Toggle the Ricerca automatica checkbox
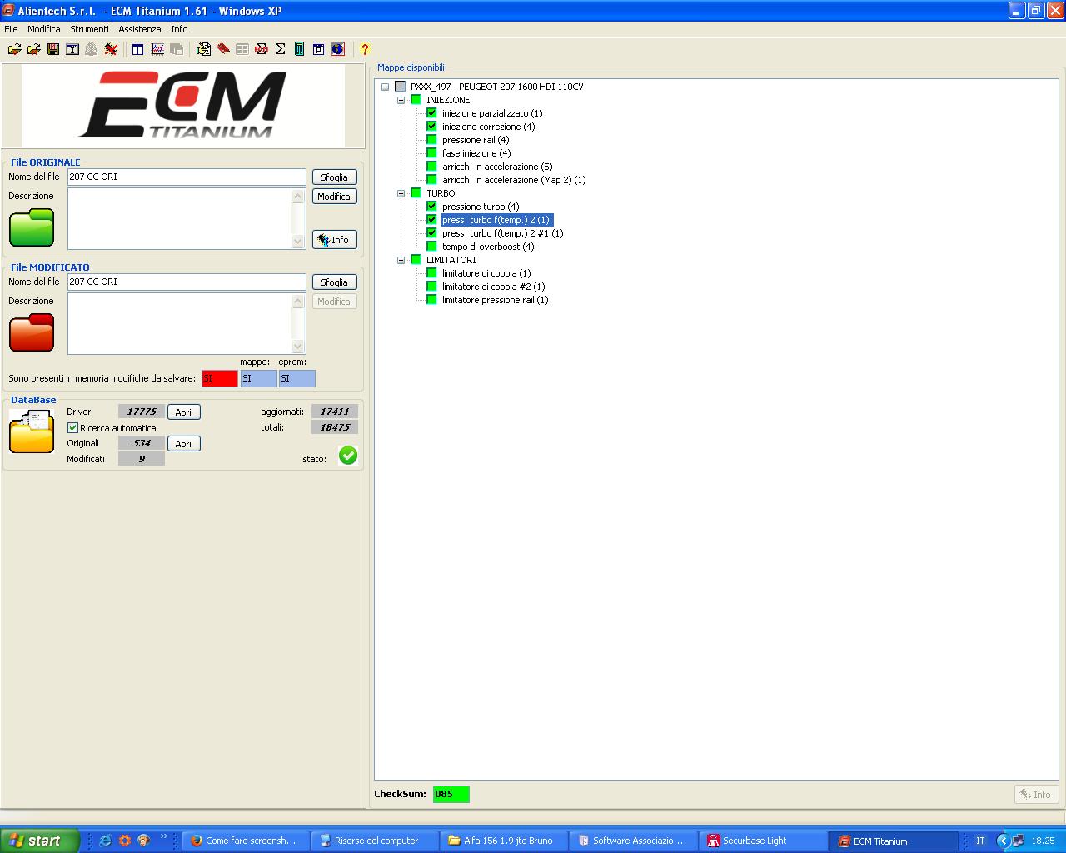The image size is (1066, 853). tap(72, 428)
